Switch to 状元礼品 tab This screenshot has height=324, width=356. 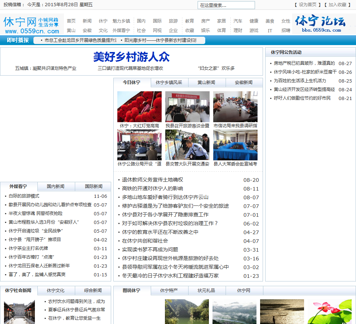(207, 291)
